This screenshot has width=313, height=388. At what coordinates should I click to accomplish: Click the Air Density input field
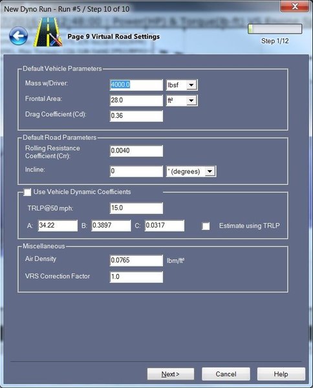click(x=136, y=261)
